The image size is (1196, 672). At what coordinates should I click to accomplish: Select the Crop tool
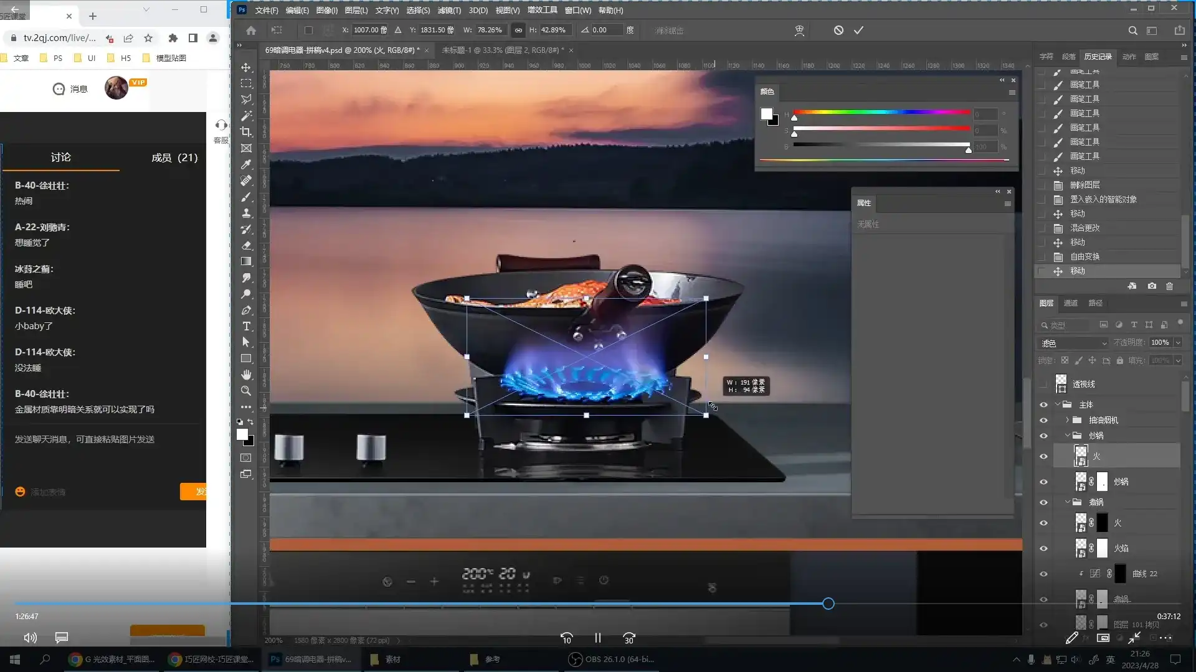(246, 132)
